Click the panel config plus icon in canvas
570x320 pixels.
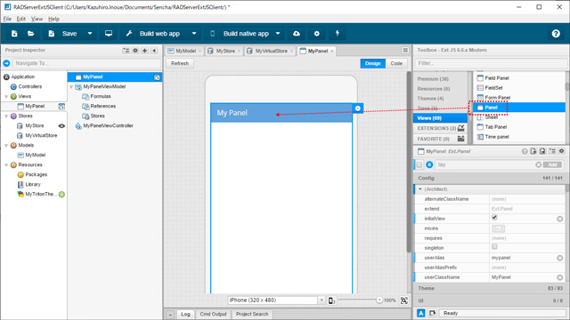point(358,108)
